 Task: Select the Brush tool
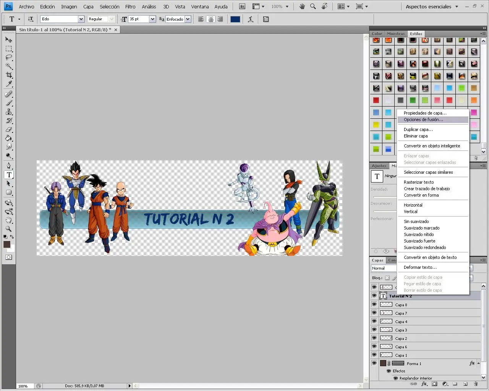click(9, 103)
